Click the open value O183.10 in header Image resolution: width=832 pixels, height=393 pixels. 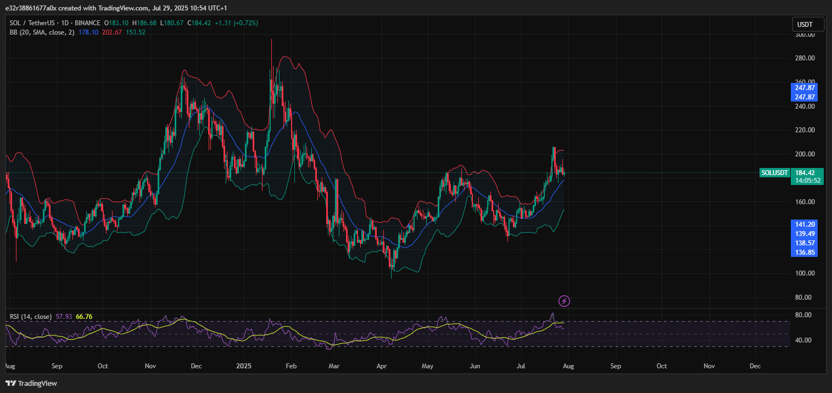click(116, 23)
